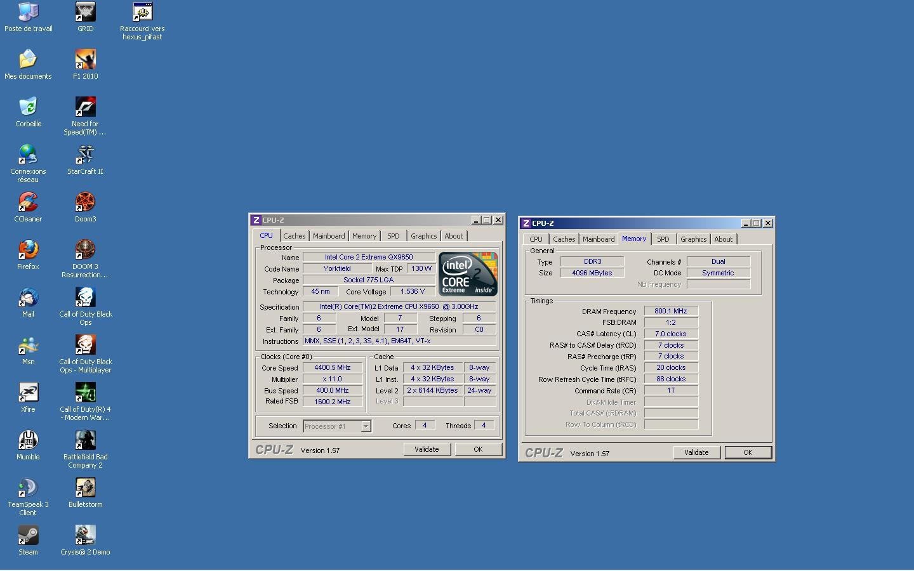Click the memory Size value 4096 MBytes
The image size is (914, 571).
592,273
